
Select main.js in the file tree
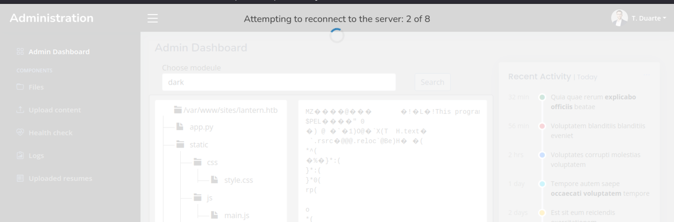[x=236, y=215]
